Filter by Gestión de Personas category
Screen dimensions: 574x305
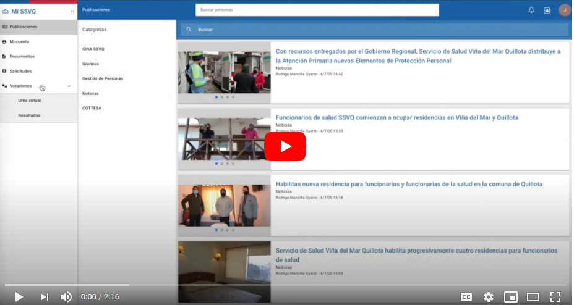pos(103,78)
